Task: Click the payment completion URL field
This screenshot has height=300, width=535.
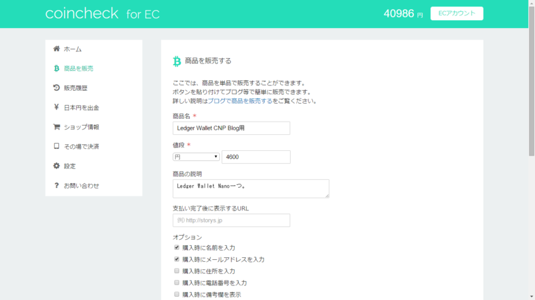Action: (231, 220)
